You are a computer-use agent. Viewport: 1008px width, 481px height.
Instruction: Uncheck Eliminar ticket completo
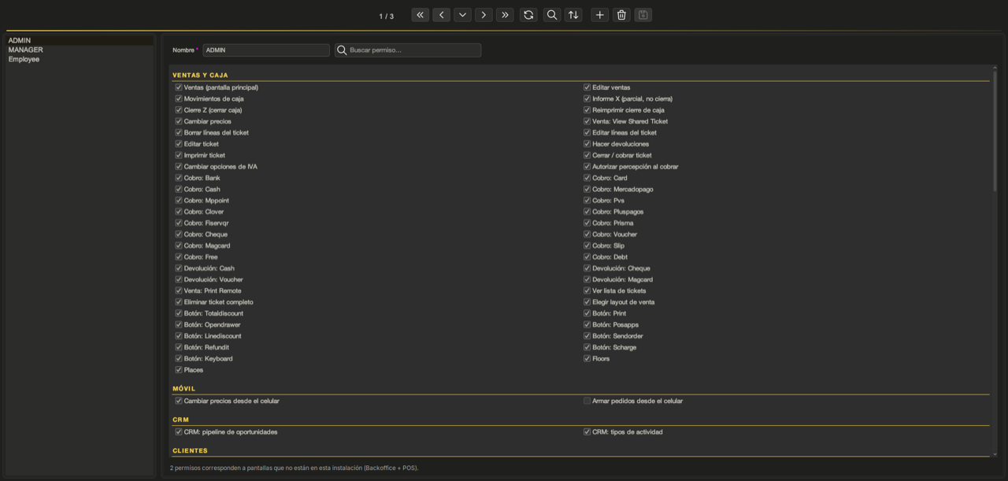[179, 302]
